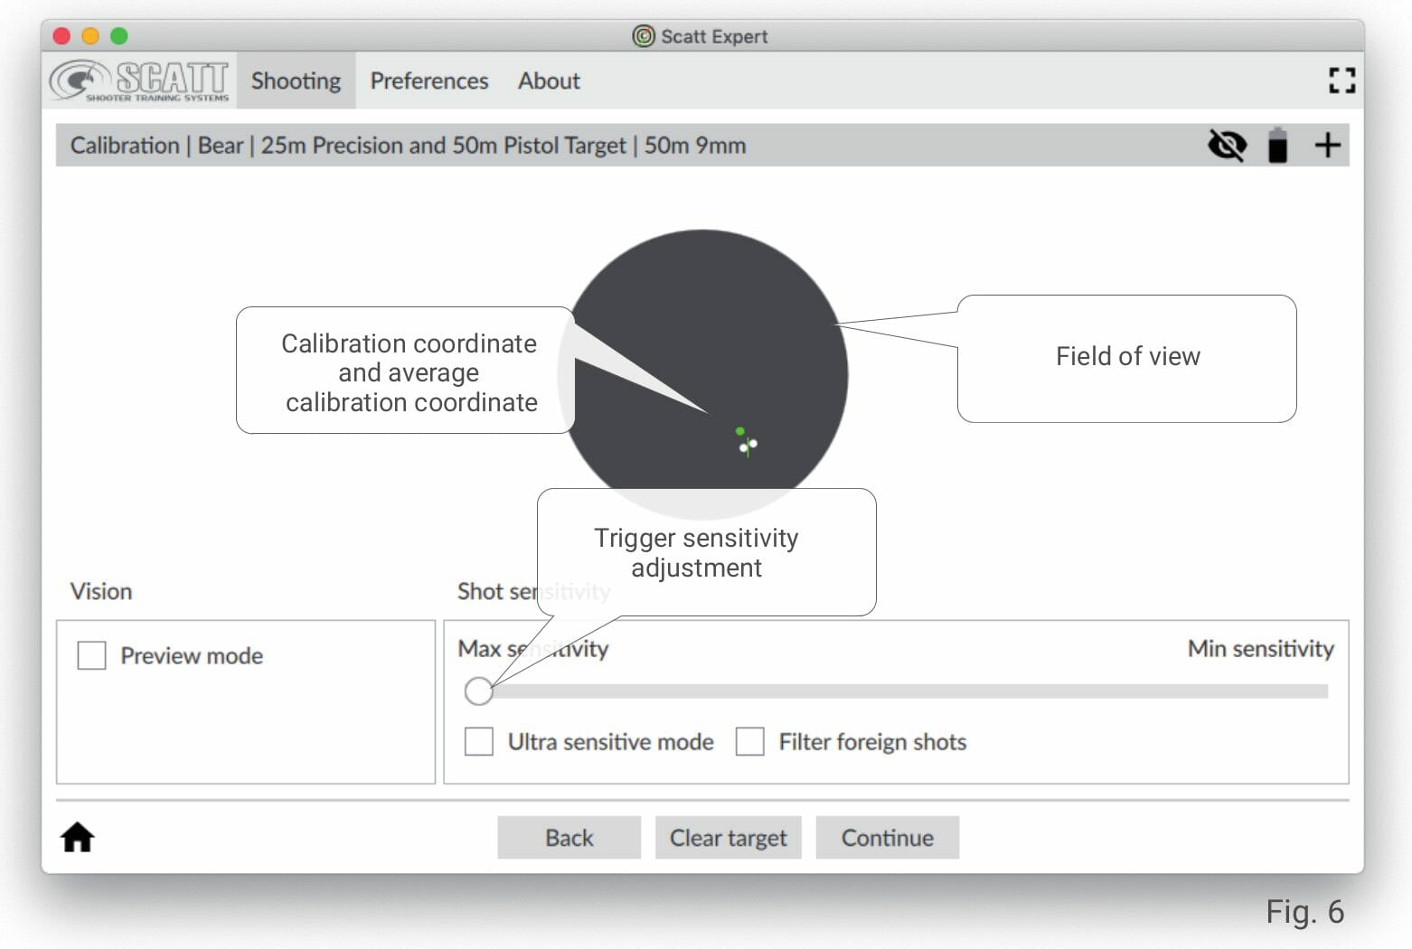Hit Continue to proceed with calibration
Screen dimensions: 1412x949
pos(887,838)
